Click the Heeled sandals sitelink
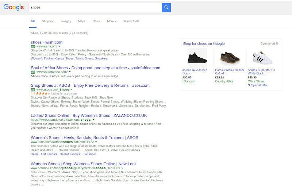 (x=70, y=154)
